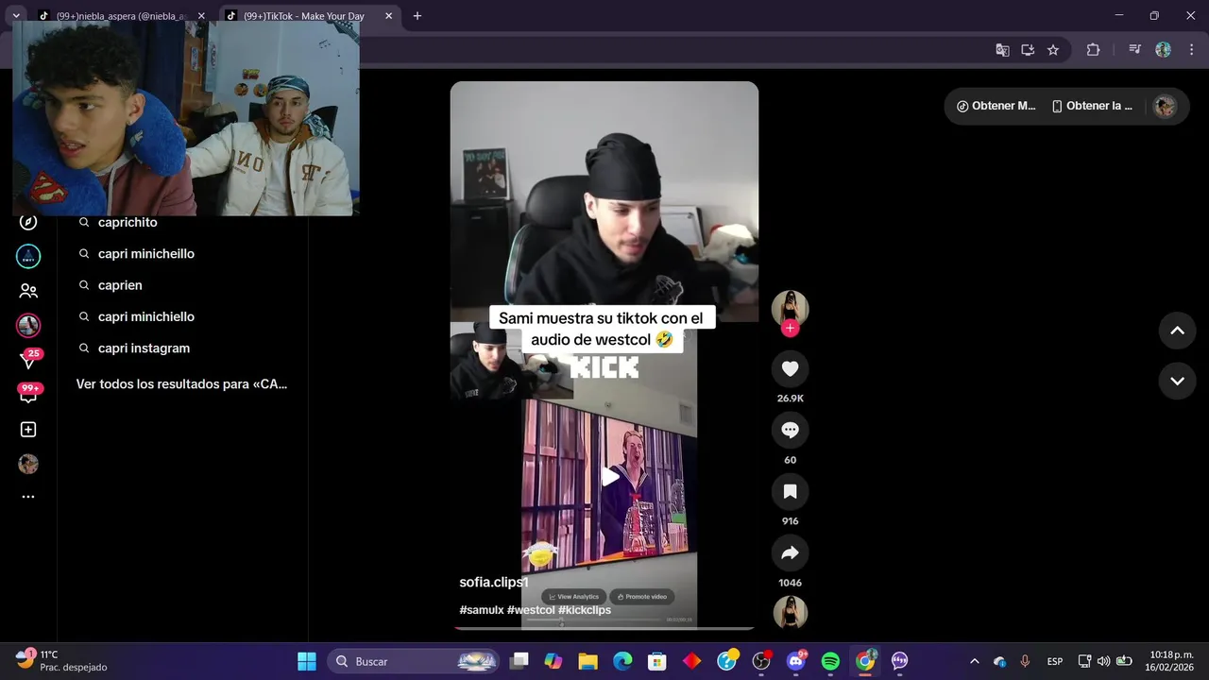Click the 'Obtener la ...' app button
This screenshot has width=1209, height=680.
pos(1092,106)
